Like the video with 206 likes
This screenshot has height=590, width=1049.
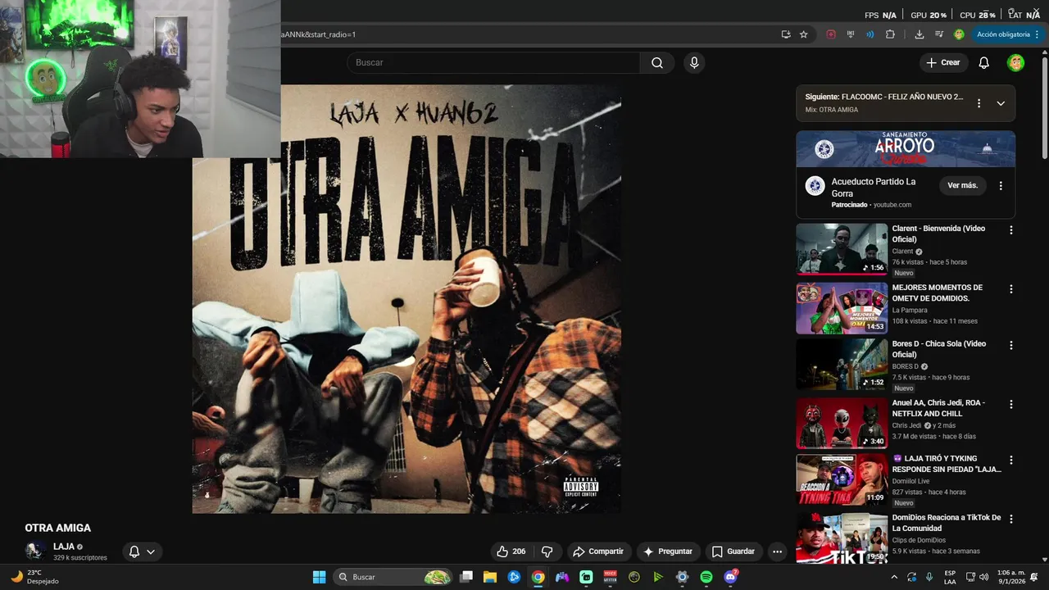pyautogui.click(x=511, y=551)
